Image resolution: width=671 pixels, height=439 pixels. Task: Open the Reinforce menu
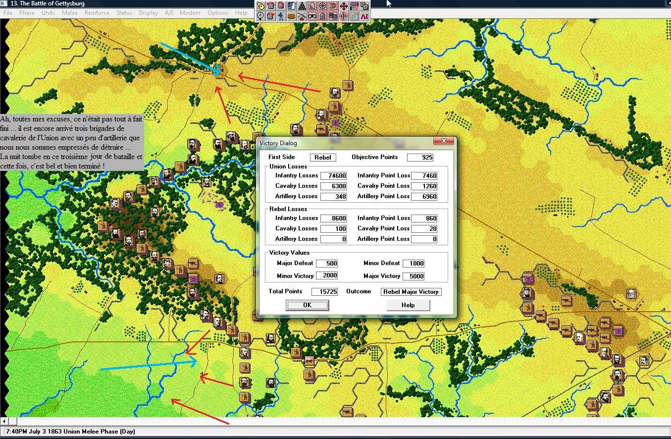pos(97,12)
